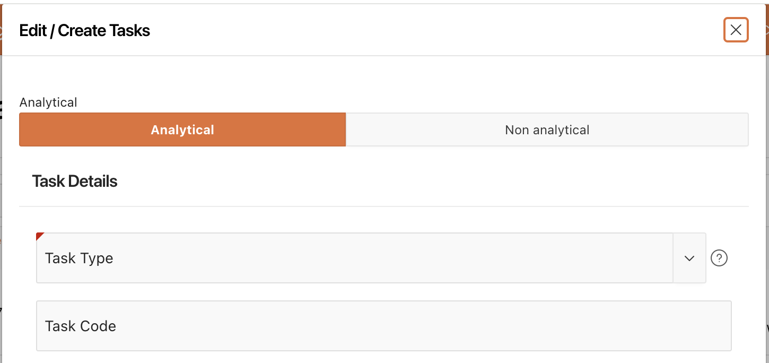
Task: Click the red required marker on Task Type
Action: [x=39, y=235]
